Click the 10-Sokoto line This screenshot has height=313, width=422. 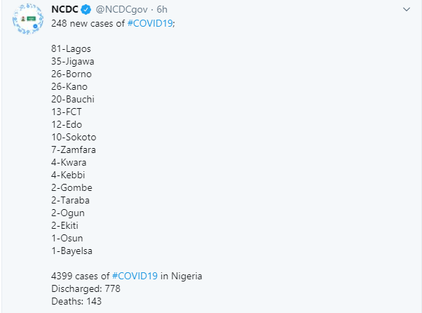pos(74,137)
